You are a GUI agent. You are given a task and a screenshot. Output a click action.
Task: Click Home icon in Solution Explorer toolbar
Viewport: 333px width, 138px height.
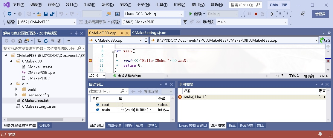19,40
